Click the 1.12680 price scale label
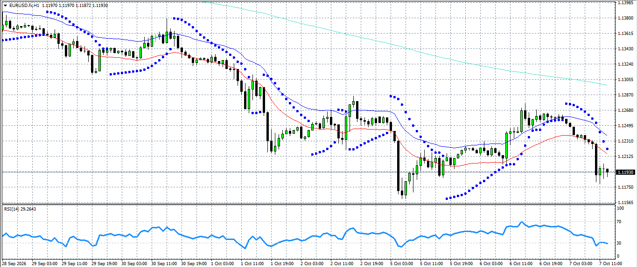Viewport: 637px width, 267px height. [x=625, y=110]
